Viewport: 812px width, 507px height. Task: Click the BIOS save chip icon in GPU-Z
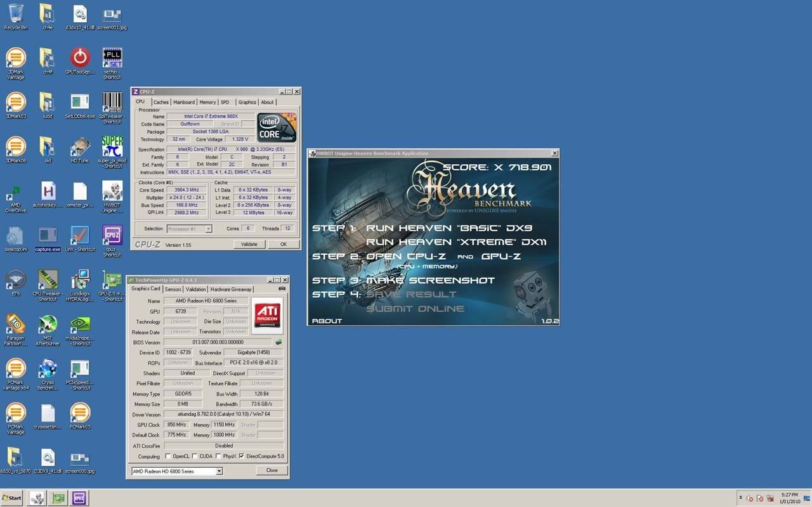tap(278, 342)
